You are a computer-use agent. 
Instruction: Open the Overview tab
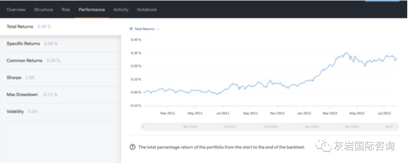point(16,10)
